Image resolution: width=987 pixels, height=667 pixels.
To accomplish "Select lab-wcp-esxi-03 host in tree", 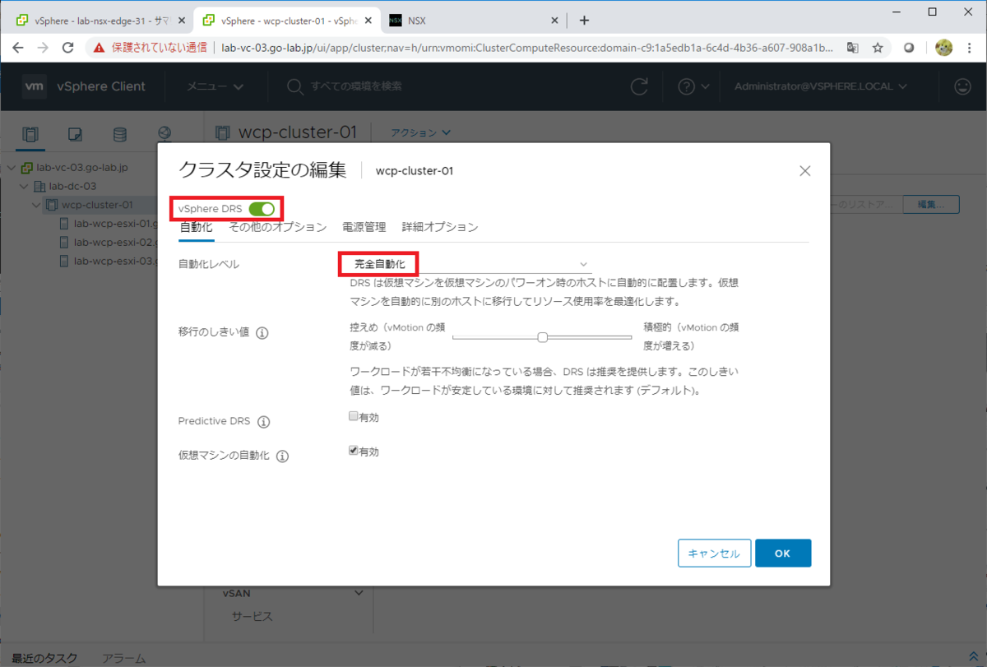I will point(107,262).
